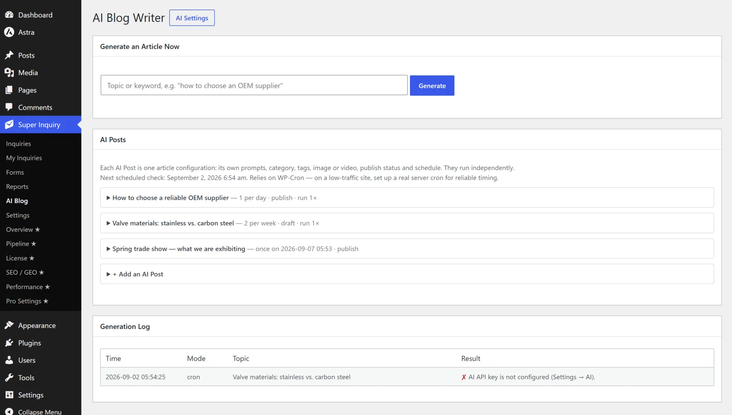Click the 'cron' mode cell in log
Image resolution: width=732 pixels, height=415 pixels.
coord(194,377)
